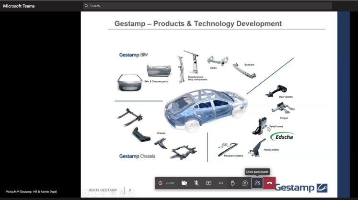Screen dimensions: 358x200
Task: Click the Gestamp BIW heading
Action: (133, 55)
